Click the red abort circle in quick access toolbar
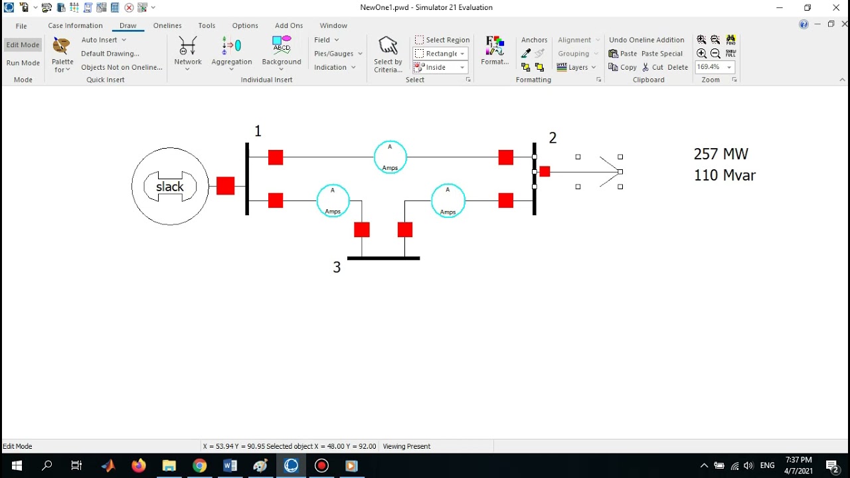This screenshot has width=850, height=478. 129,8
